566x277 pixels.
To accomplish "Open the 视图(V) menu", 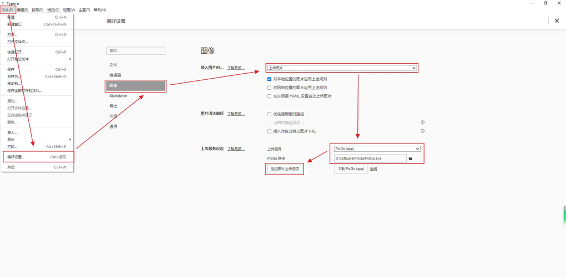I will click(x=69, y=10).
